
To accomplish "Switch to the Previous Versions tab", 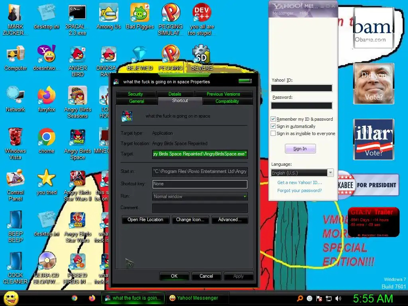I will [223, 94].
